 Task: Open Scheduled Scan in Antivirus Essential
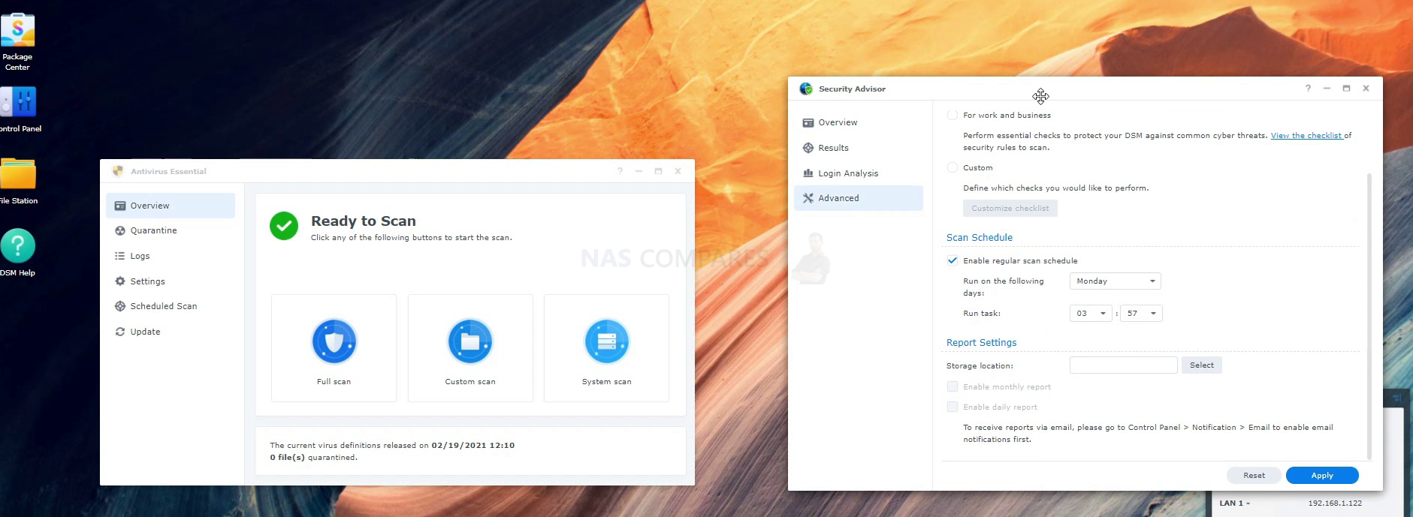(171, 306)
